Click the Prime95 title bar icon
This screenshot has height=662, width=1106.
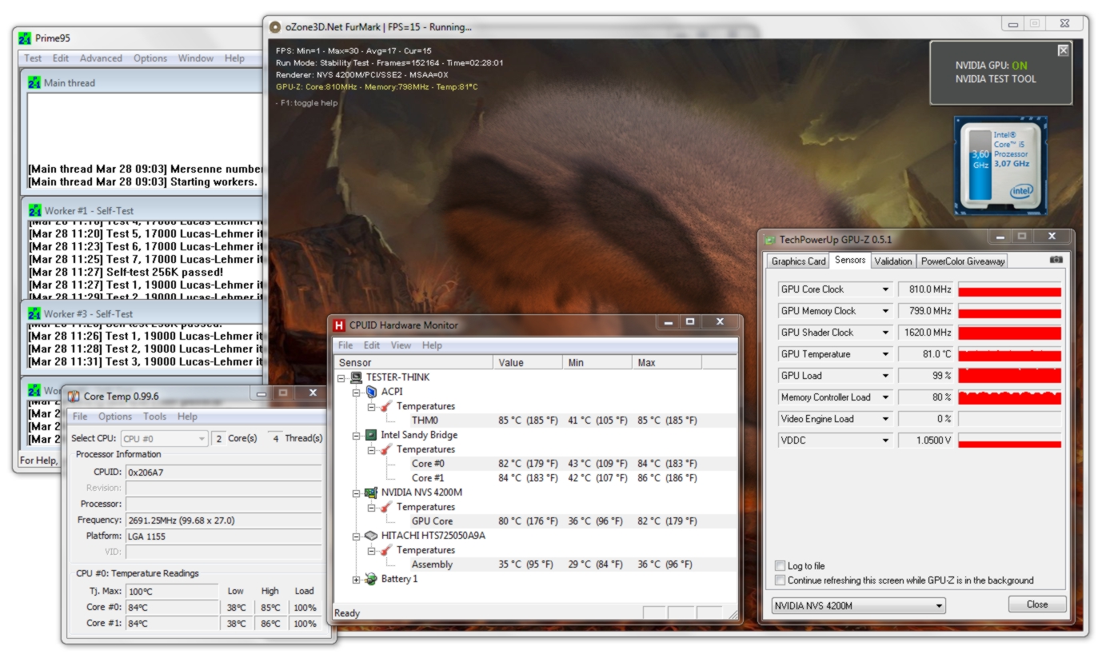point(26,38)
